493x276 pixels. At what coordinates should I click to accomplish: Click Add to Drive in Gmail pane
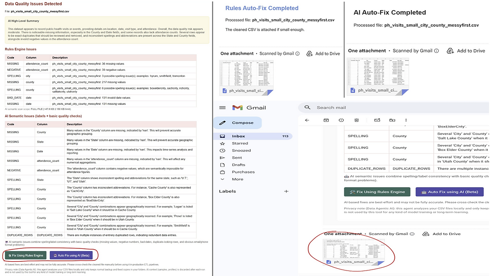[442, 234]
